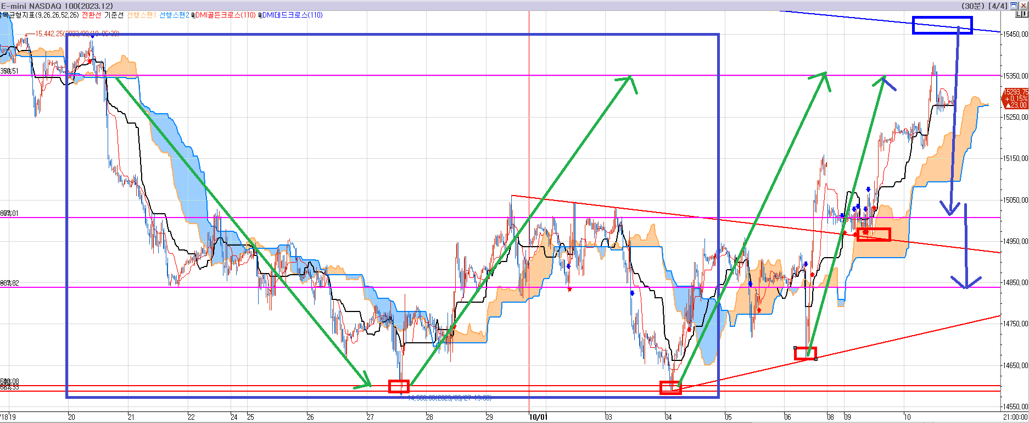Click date label 05 on time axis
Screen dimensions: 1029x423
(728, 417)
